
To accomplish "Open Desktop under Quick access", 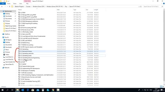I will 7,14.
